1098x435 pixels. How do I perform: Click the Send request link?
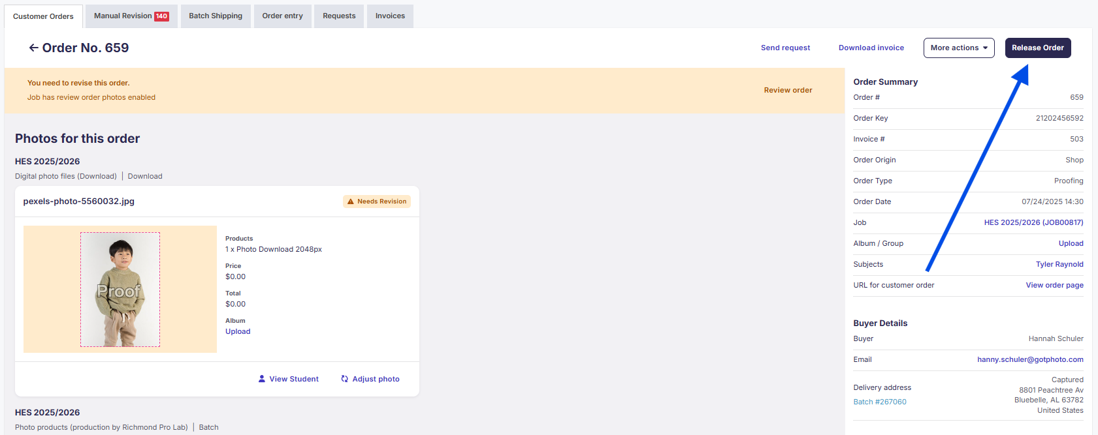785,48
